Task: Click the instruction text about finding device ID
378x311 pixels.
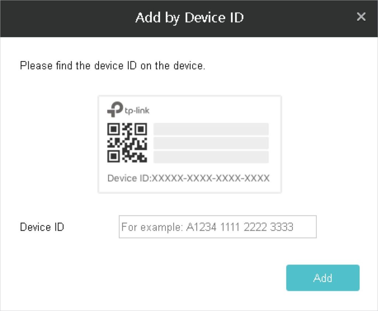Action: coord(113,65)
